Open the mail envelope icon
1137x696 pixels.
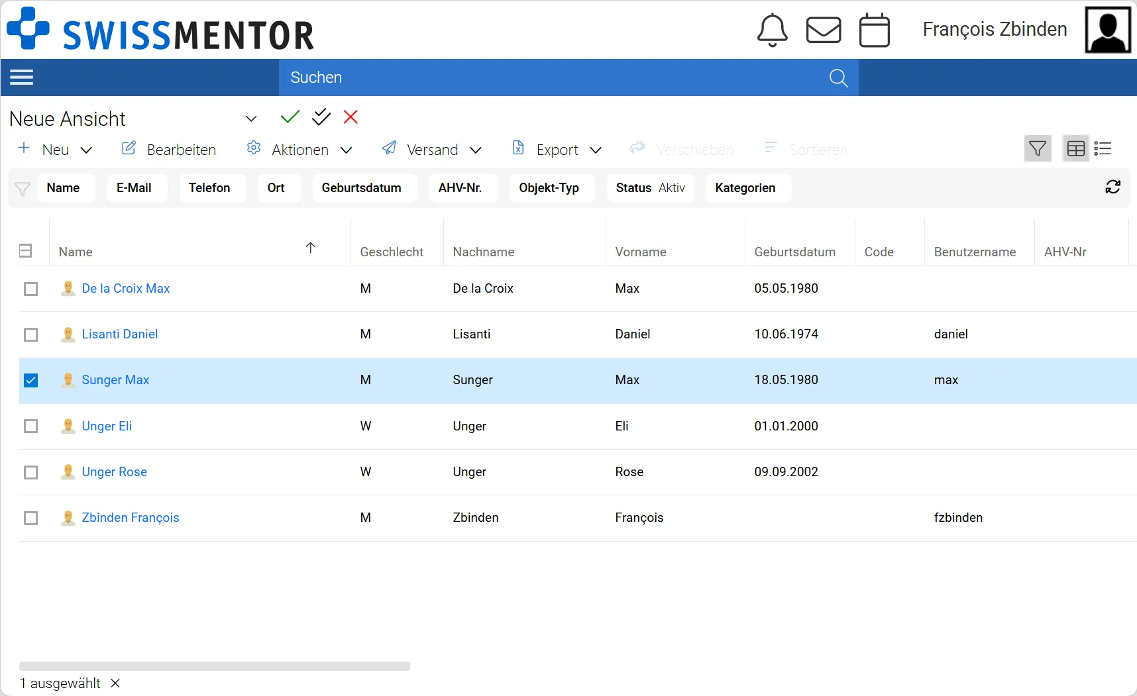[823, 30]
